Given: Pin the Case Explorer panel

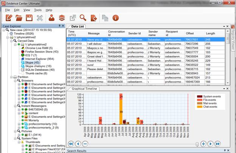Looking at the screenshot, I should pos(60,26).
